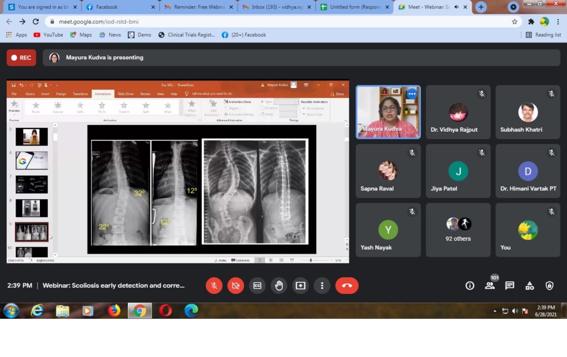Open activities shapes icon
This screenshot has width=567, height=357.
pyautogui.click(x=530, y=286)
